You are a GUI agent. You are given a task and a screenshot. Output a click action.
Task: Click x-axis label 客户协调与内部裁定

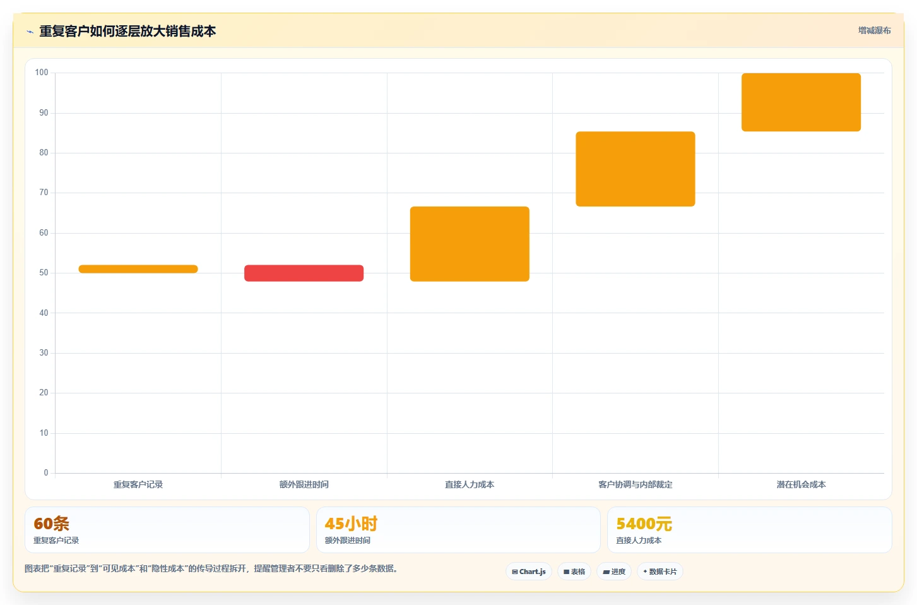click(x=636, y=484)
